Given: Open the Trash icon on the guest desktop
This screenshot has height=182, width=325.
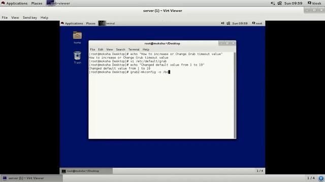Looking at the screenshot, I should 77,57.
